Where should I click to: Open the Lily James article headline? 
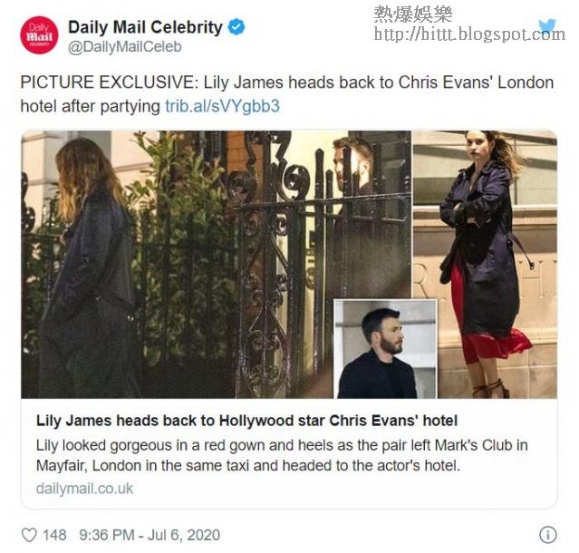pos(246,421)
